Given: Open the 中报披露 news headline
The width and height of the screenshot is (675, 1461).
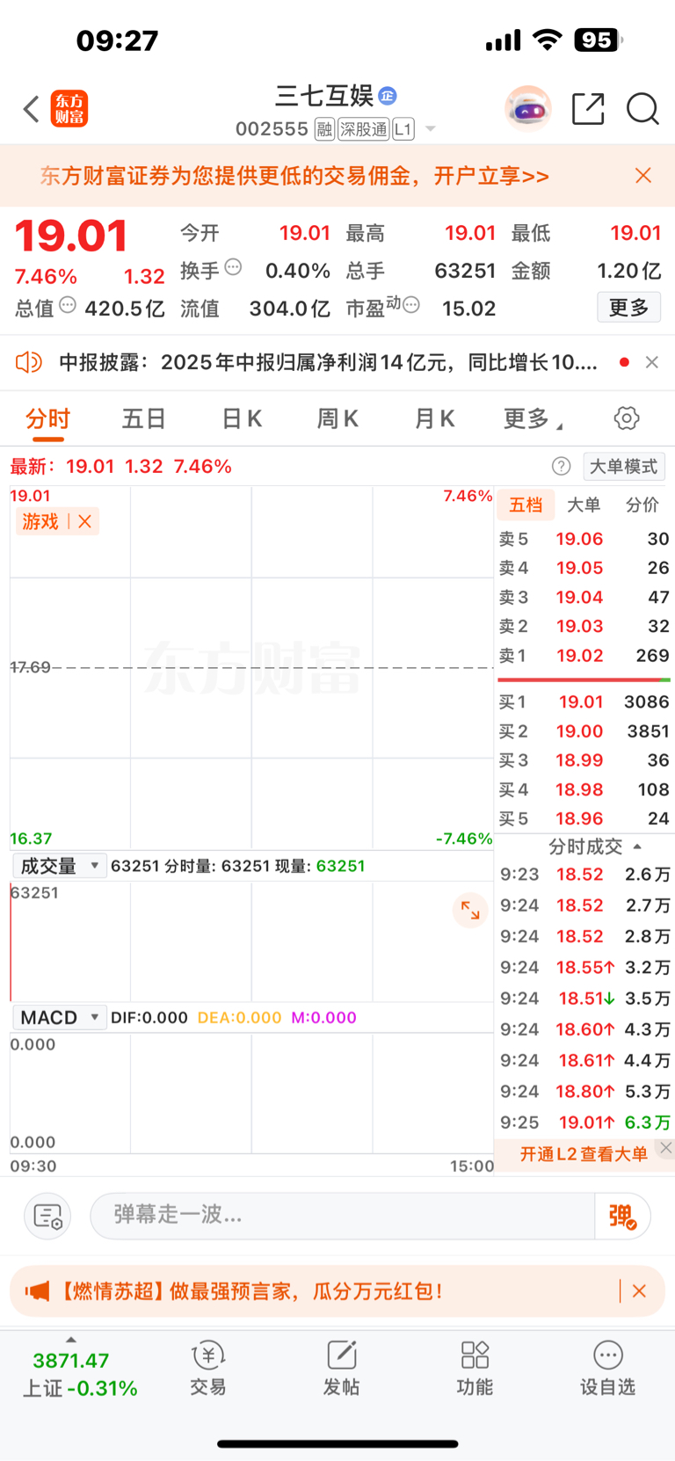Looking at the screenshot, I should pos(328,362).
